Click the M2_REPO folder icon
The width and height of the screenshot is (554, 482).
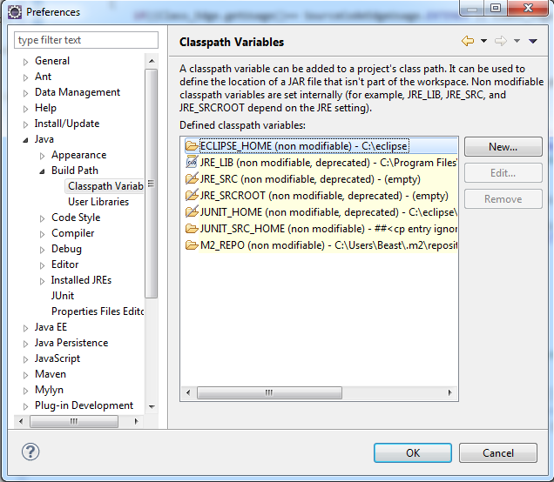click(192, 244)
